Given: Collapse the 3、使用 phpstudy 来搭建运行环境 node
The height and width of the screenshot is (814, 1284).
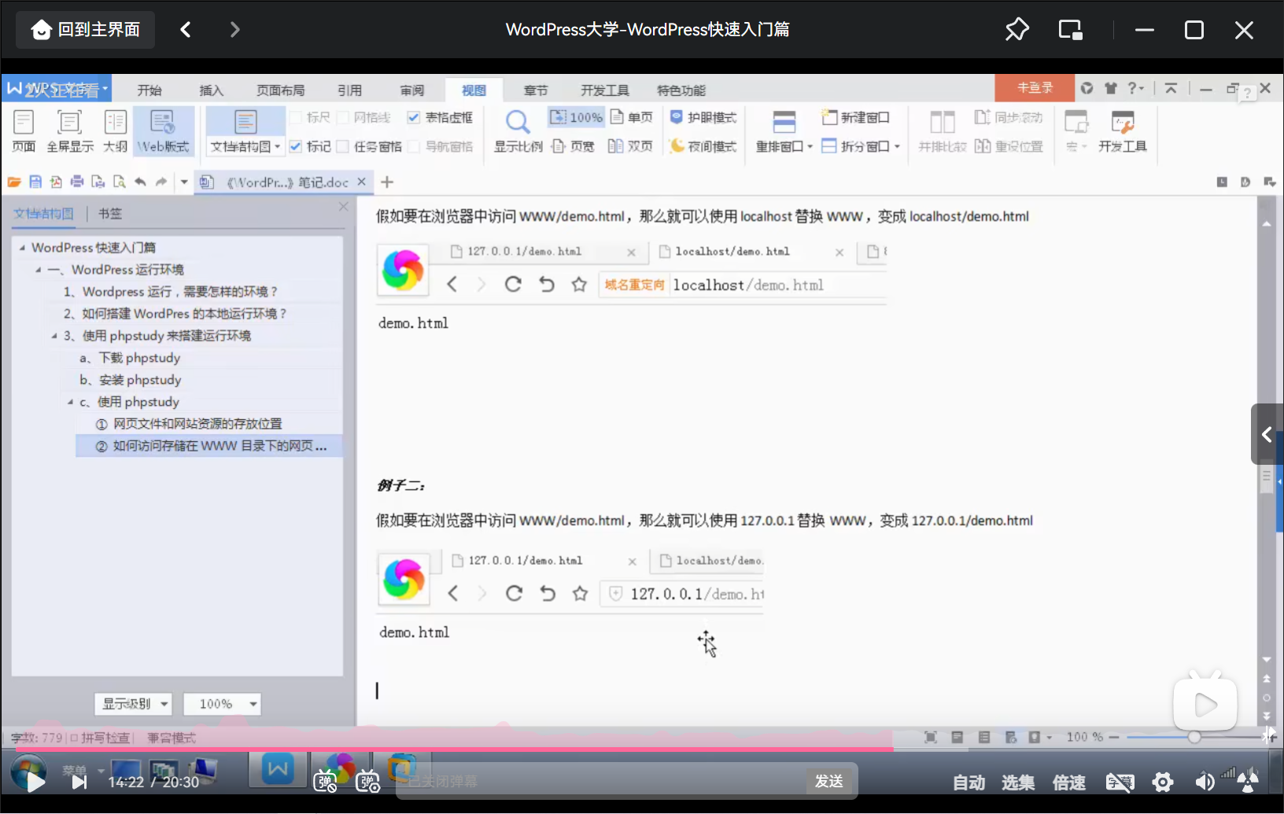Looking at the screenshot, I should pos(54,336).
